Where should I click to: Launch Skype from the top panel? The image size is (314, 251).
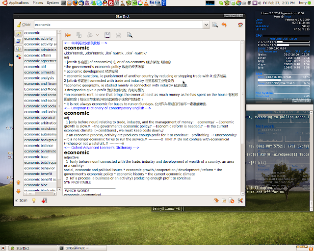tap(99, 3)
